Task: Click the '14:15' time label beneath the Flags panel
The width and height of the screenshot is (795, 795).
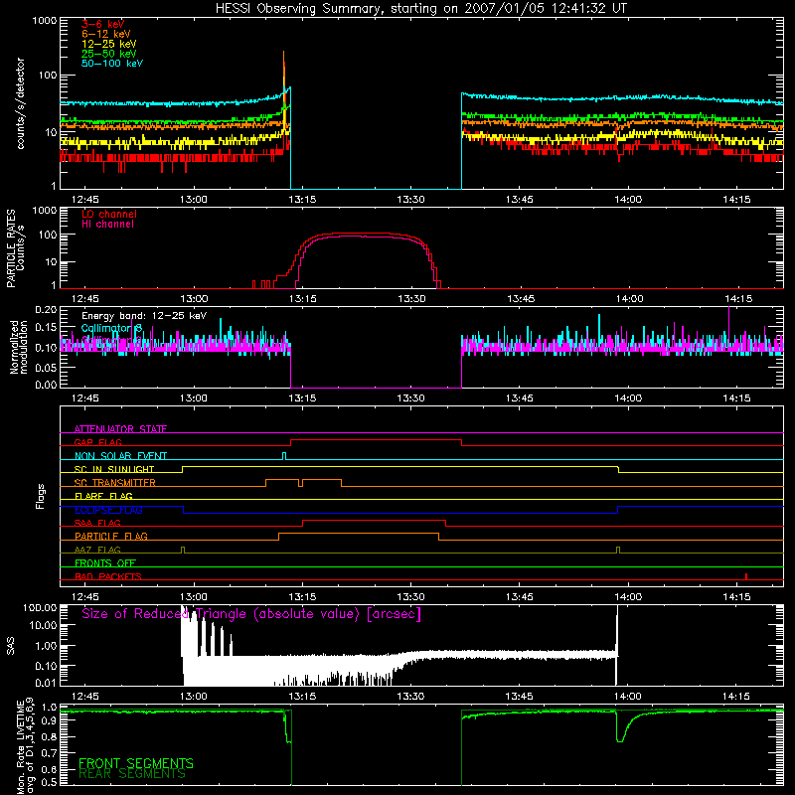Action: [736, 597]
